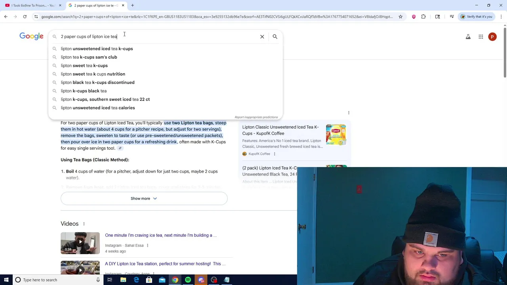507x285 pixels.
Task: Expand AI overview with Show more
Action: point(144,198)
